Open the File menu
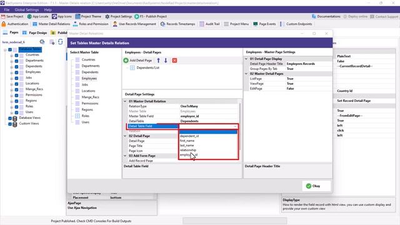This screenshot has height=225, width=400. point(7,10)
